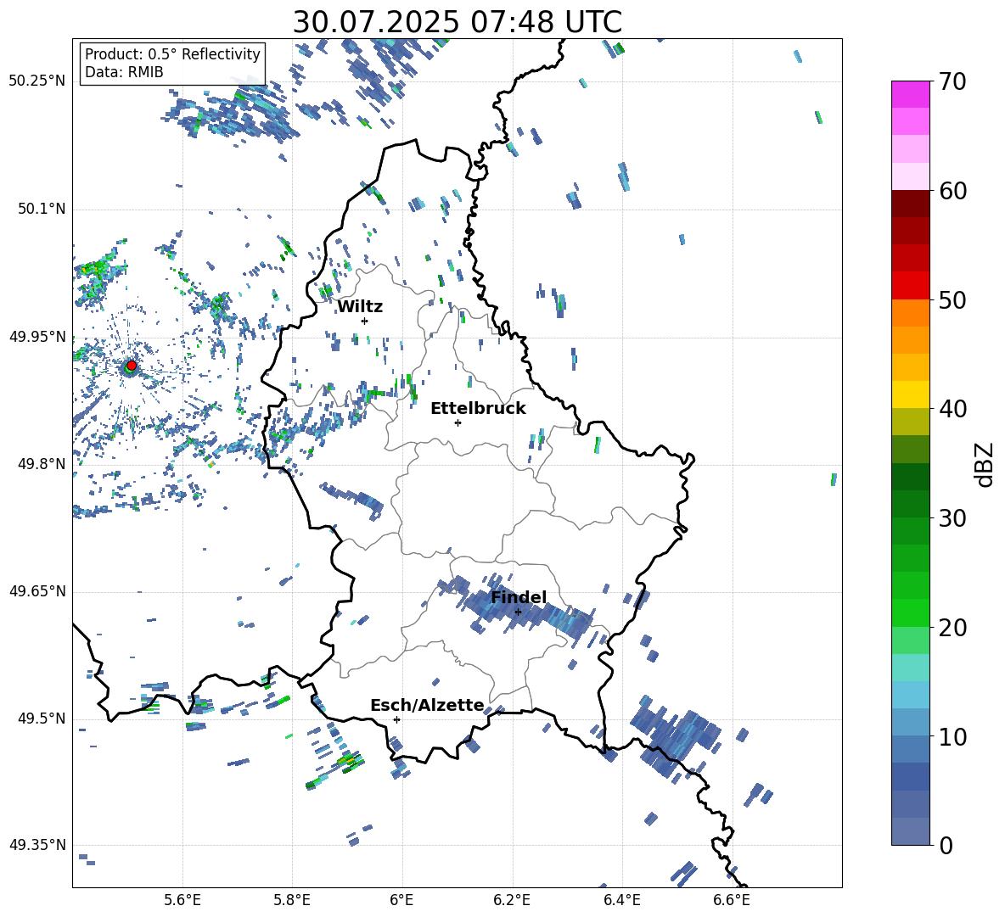This screenshot has width=1005, height=917.
Task: Click the 50.25°N latitude label
Action: (x=37, y=81)
